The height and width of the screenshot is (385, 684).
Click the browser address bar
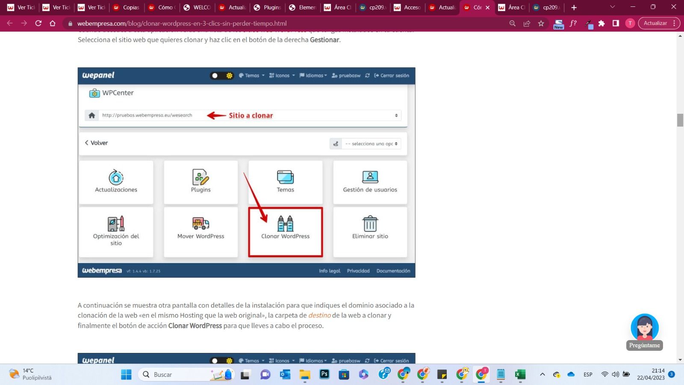[282, 24]
